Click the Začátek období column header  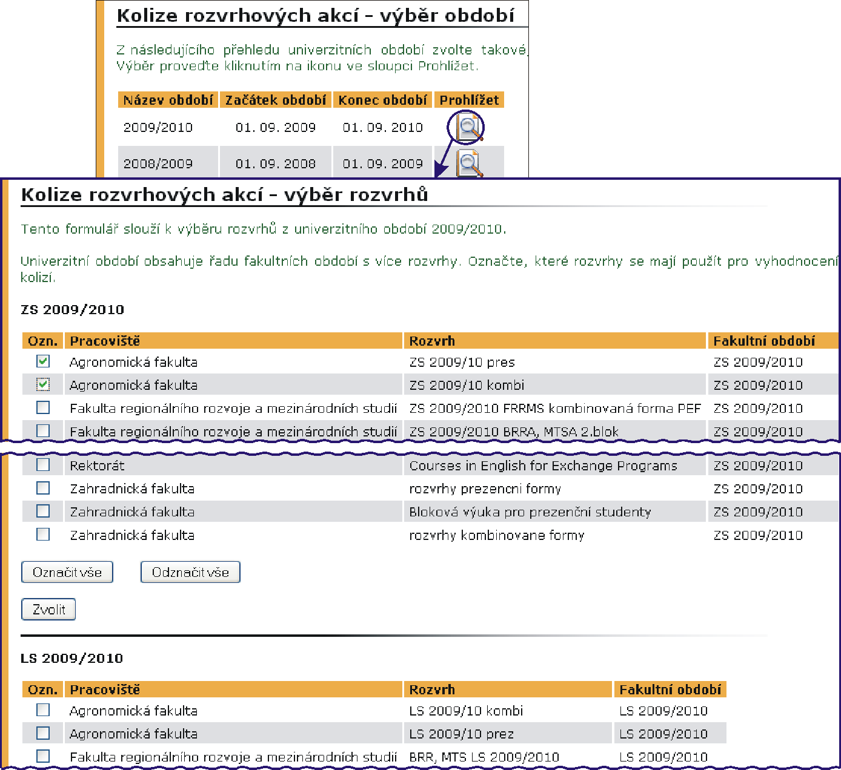click(x=276, y=100)
